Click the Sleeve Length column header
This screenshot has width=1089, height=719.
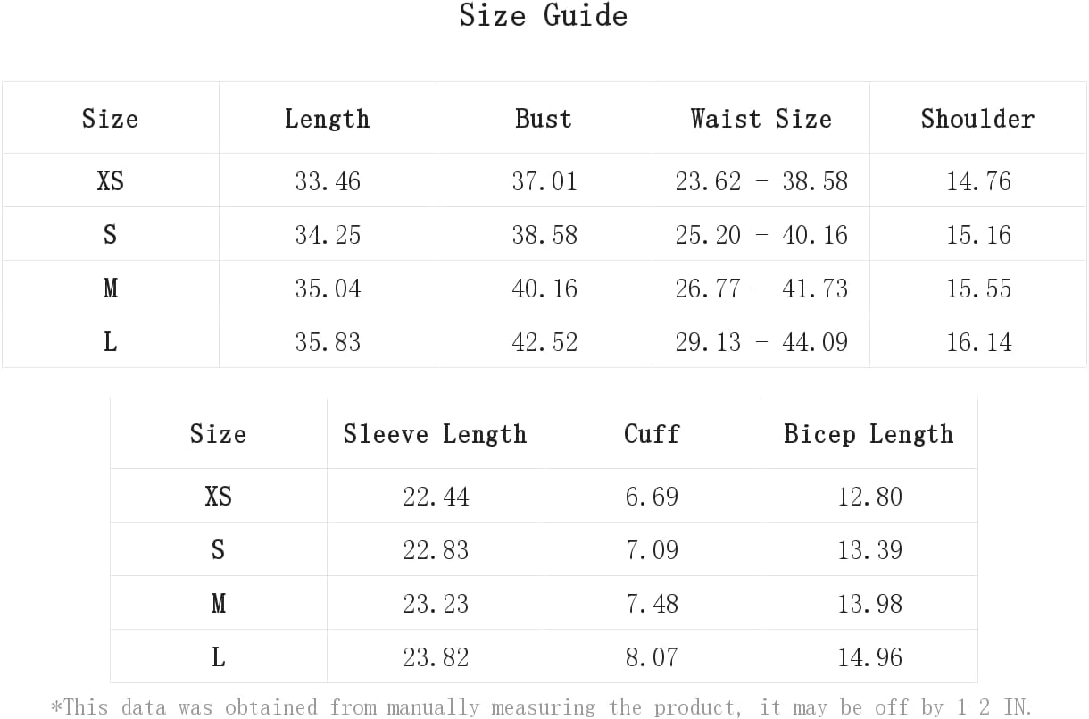(x=435, y=434)
